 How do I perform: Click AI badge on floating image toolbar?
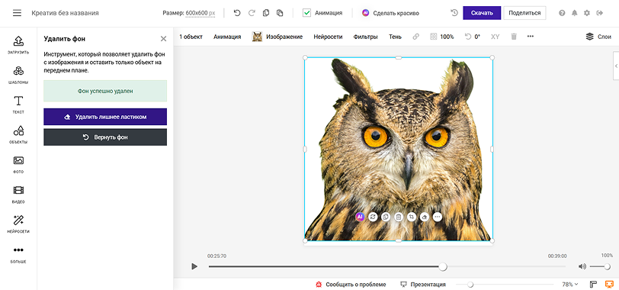[x=360, y=217]
